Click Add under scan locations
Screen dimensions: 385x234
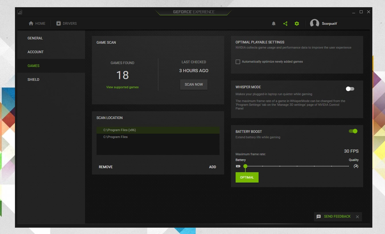213,167
